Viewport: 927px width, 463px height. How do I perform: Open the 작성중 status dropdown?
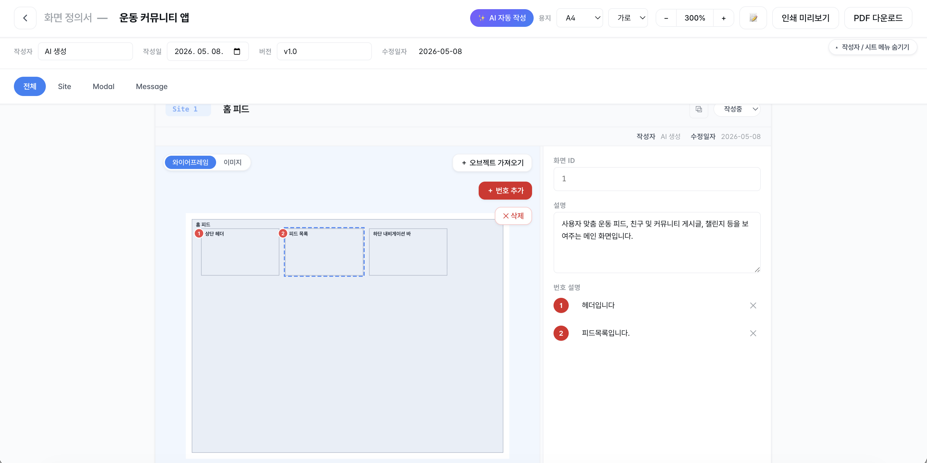(736, 109)
